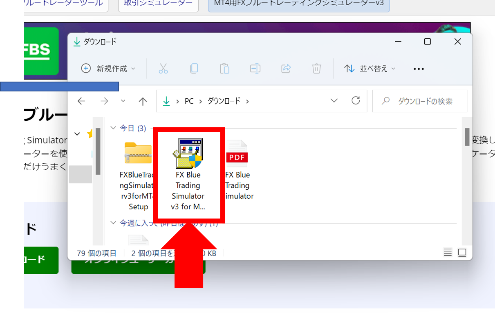The width and height of the screenshot is (495, 322).
Task: Collapse the 今日 (3) group
Action: pos(113,128)
